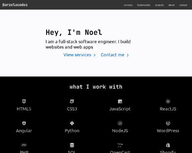Click the ReactJS atom icon
This screenshot has width=192, height=153.
point(168,101)
